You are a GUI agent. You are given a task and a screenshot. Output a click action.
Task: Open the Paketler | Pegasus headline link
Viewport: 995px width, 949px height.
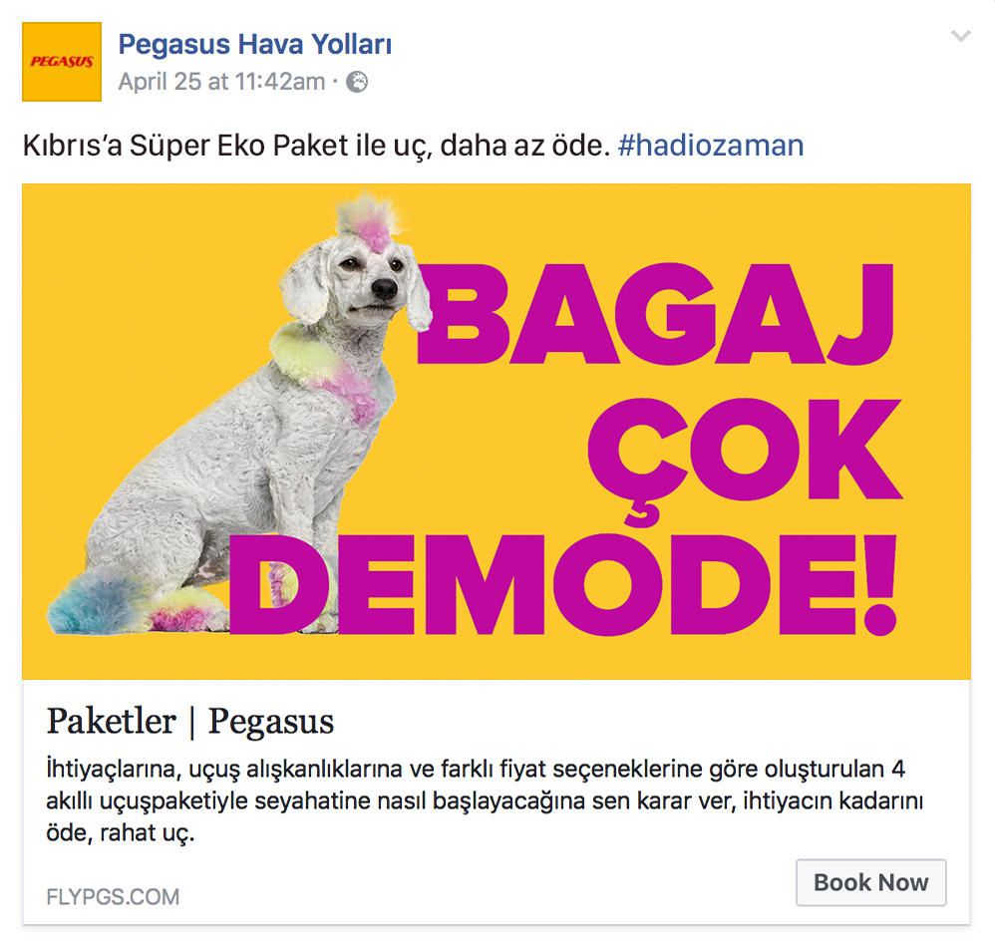point(190,722)
